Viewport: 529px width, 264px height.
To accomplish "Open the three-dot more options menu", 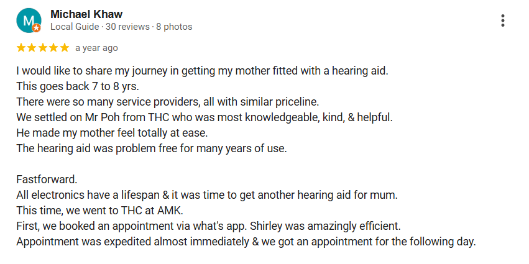I will pos(503,20).
